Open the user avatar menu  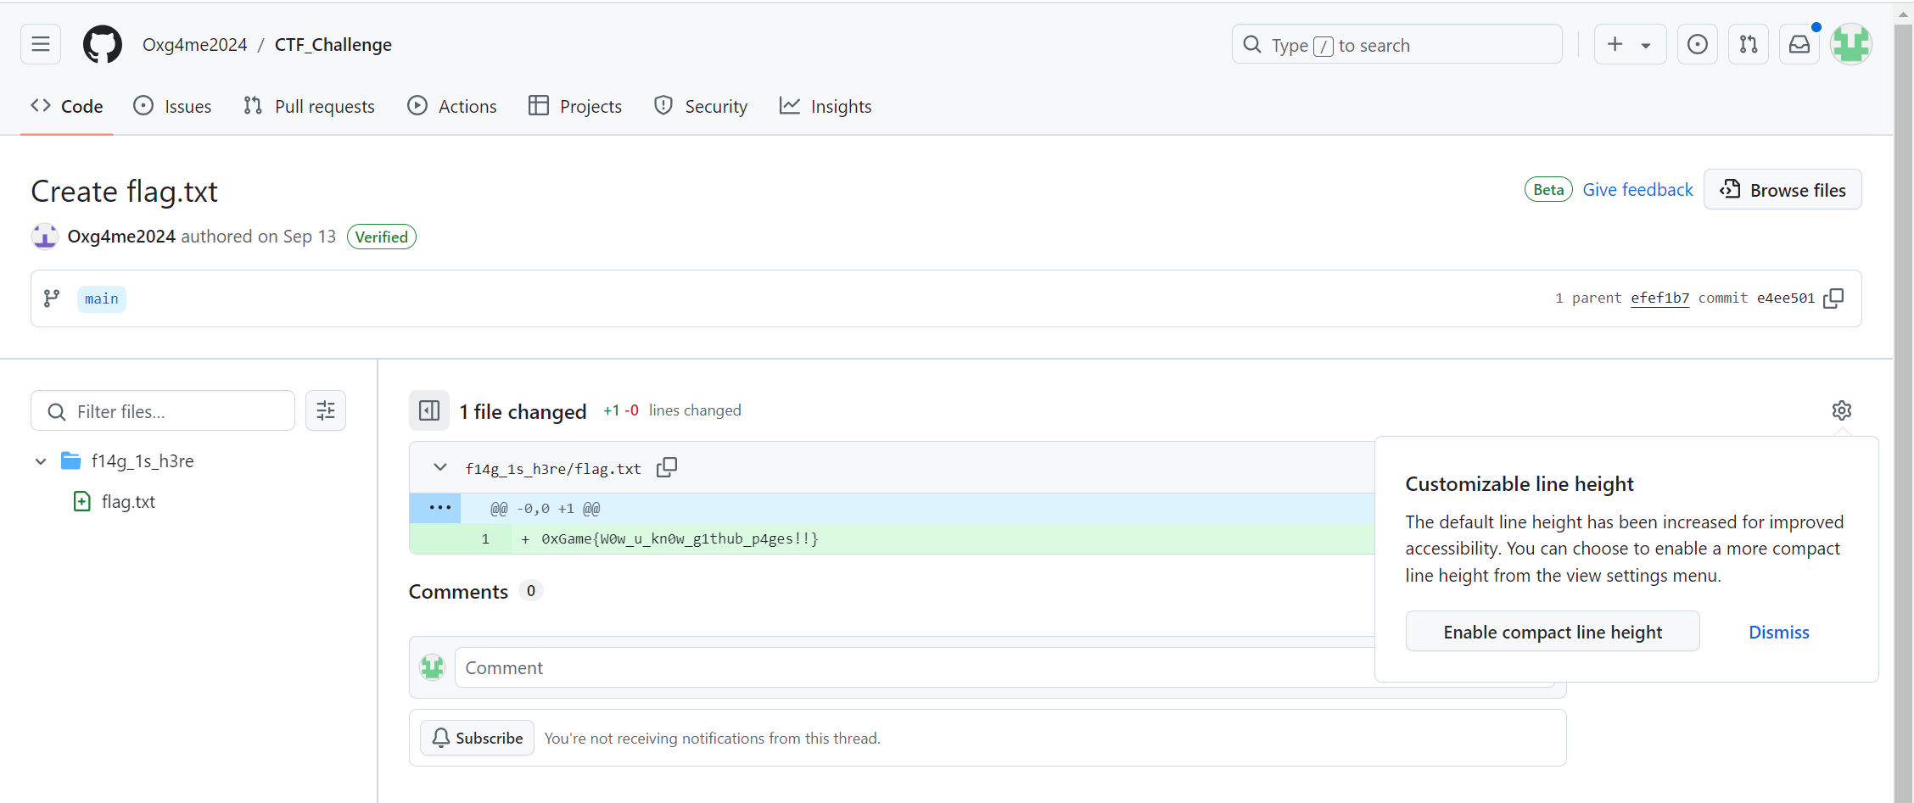[x=1851, y=44]
